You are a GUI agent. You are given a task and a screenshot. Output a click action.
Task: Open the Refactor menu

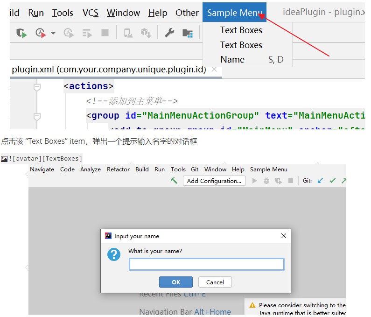118,169
